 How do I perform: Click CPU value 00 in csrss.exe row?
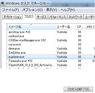click(80, 44)
